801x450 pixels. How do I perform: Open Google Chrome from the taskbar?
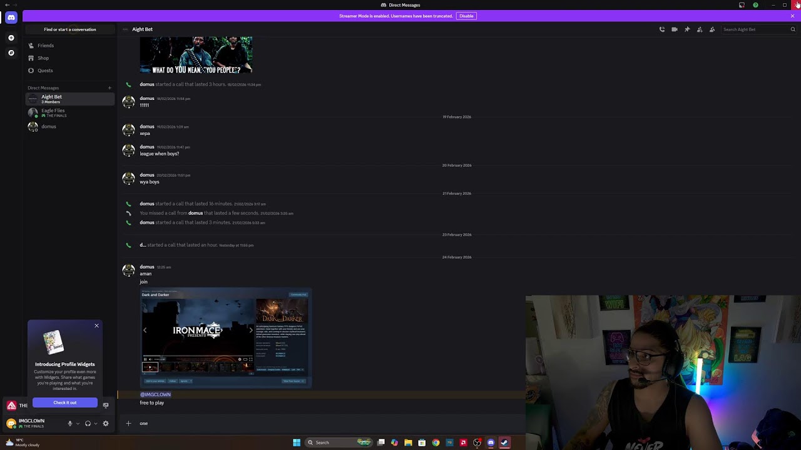(x=436, y=442)
